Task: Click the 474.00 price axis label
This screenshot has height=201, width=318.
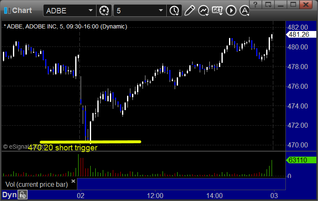Action: (298, 106)
